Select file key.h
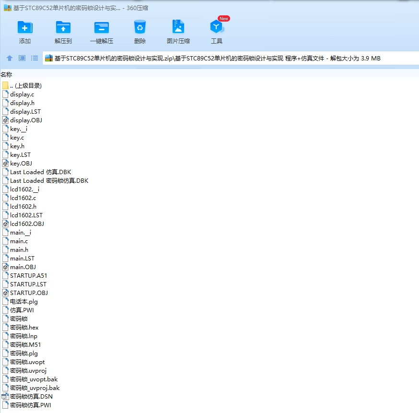The image size is (419, 413). [17, 146]
